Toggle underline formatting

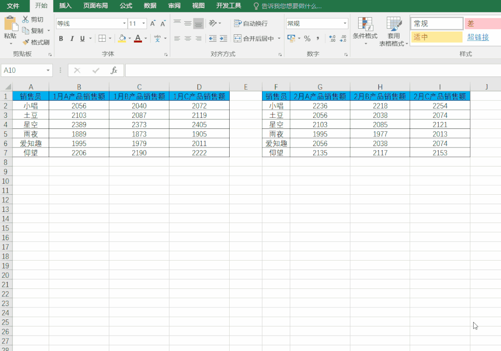(x=83, y=38)
